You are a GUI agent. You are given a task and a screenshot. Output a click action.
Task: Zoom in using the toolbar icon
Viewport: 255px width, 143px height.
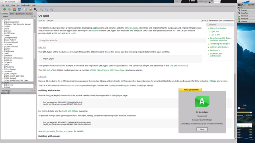(x=41, y=9)
